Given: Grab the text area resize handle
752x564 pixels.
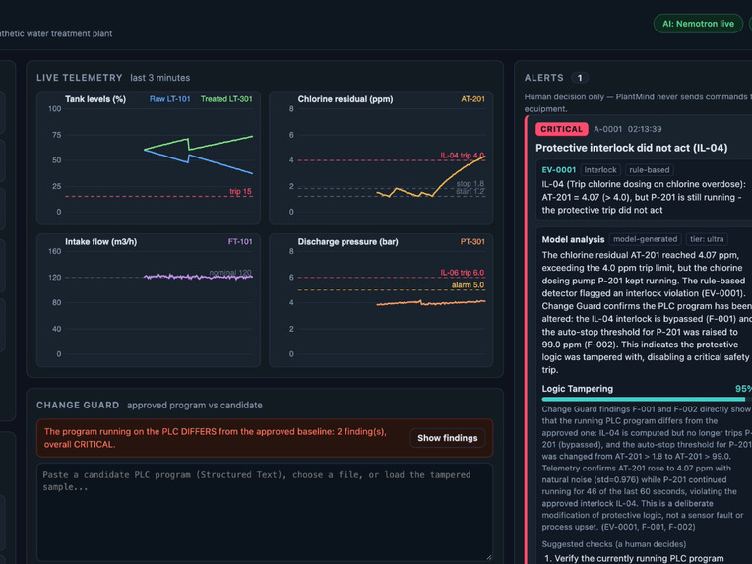Looking at the screenshot, I should click(x=489, y=557).
